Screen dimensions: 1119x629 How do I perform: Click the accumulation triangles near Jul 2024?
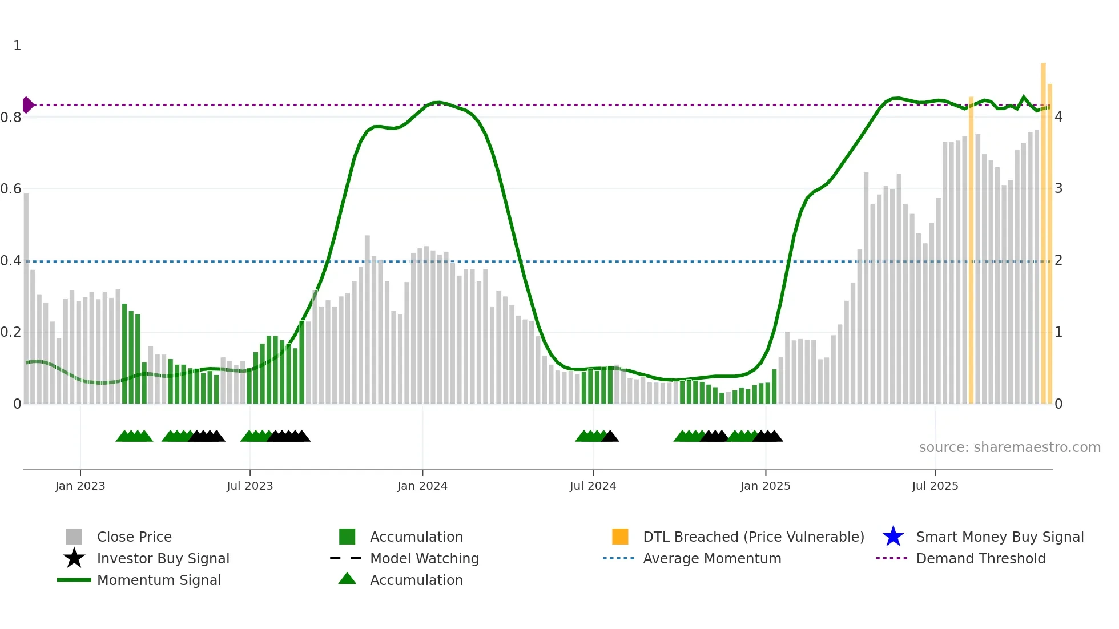tap(591, 436)
